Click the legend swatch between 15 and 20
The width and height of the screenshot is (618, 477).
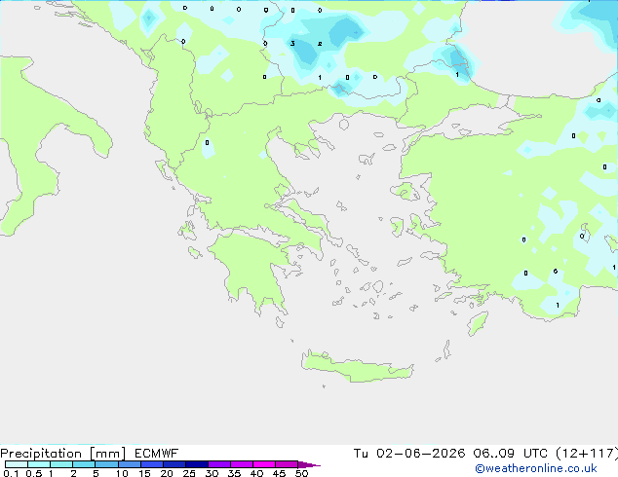point(151,464)
